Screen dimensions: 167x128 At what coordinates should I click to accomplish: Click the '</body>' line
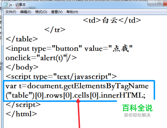[22, 67]
